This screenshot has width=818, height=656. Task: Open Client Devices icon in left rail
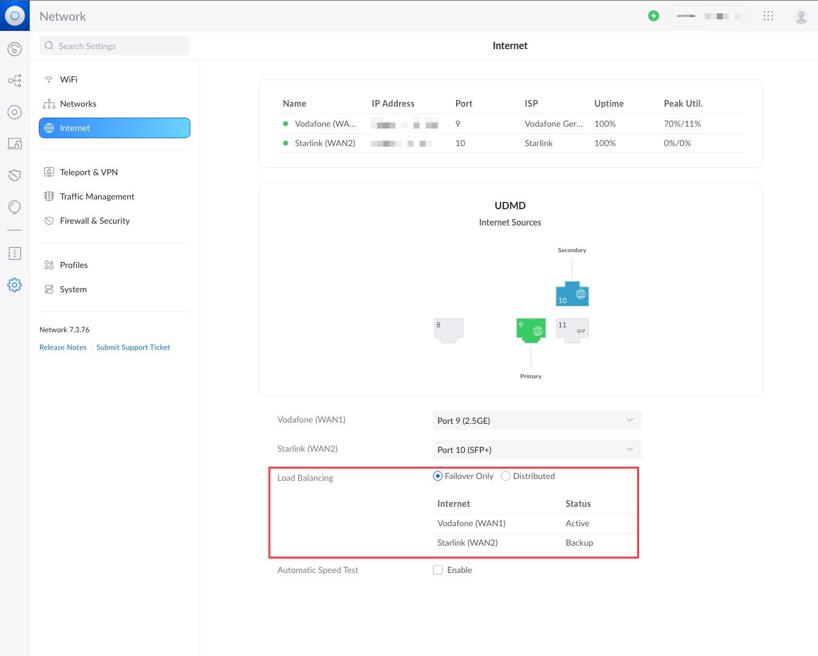point(15,144)
